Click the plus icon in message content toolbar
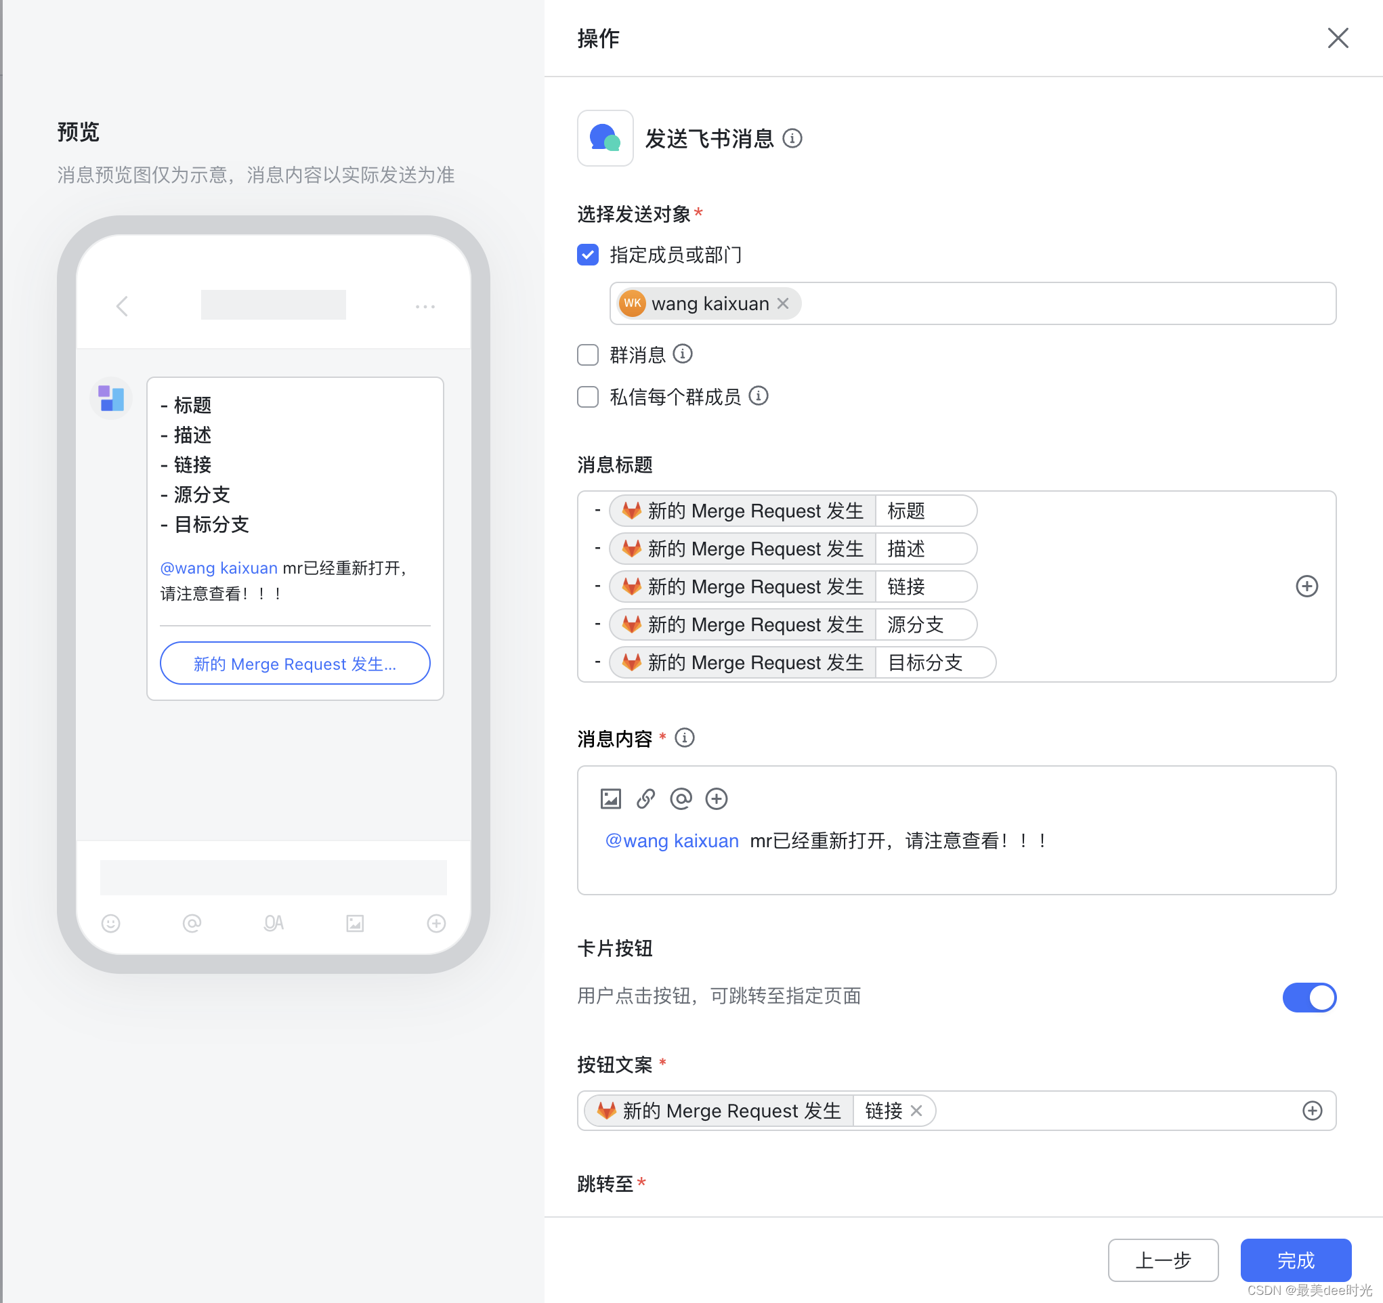This screenshot has width=1383, height=1303. pos(717,798)
